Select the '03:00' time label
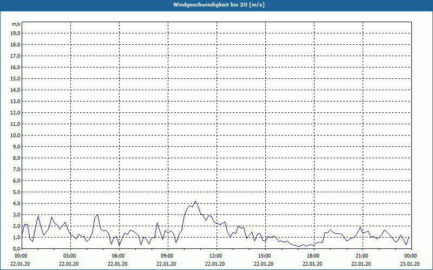The height and width of the screenshot is (270, 433). click(x=71, y=256)
